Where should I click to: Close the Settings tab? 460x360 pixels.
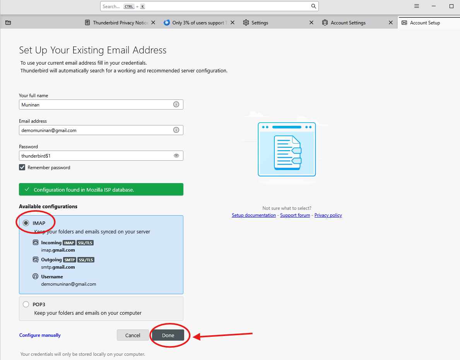[x=311, y=22]
